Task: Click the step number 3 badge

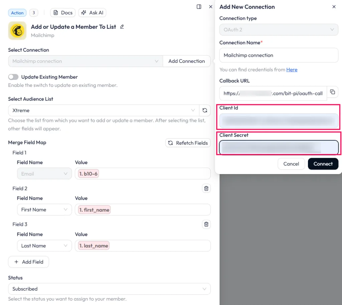Action: click(x=34, y=13)
